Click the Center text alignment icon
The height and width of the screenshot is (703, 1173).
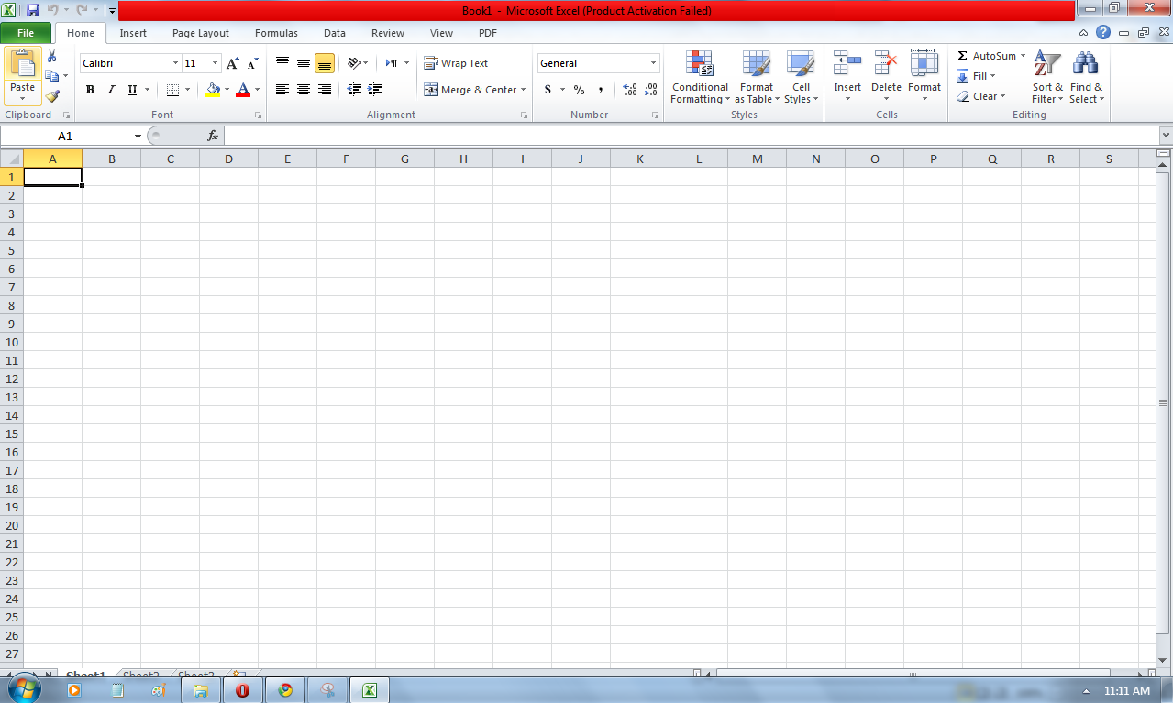(x=304, y=90)
